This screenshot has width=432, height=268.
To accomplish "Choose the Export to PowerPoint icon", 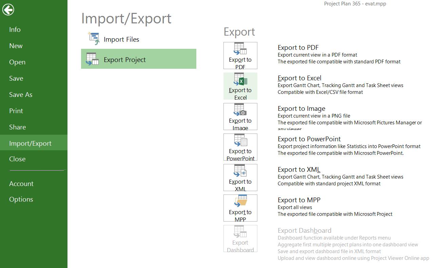I will 240,147.
